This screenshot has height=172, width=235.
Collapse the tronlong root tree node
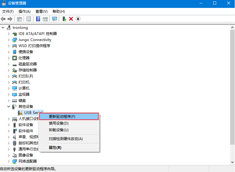point(3,28)
